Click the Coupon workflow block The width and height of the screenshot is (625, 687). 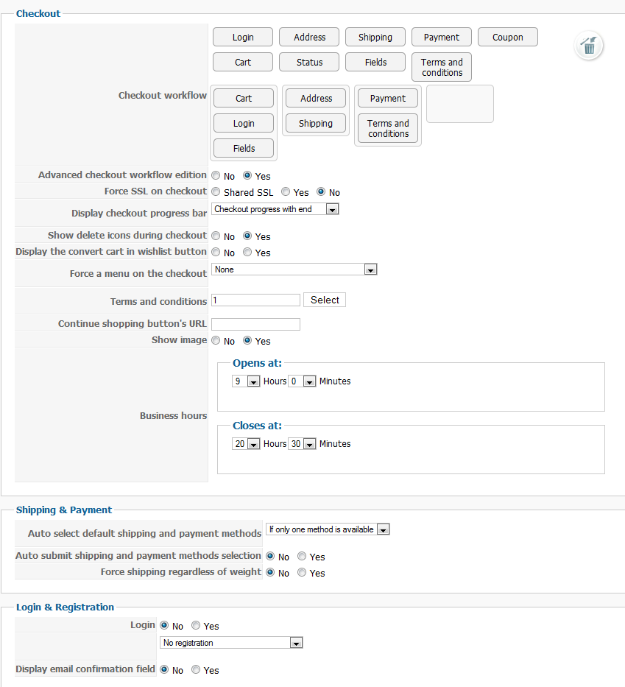pyautogui.click(x=507, y=37)
